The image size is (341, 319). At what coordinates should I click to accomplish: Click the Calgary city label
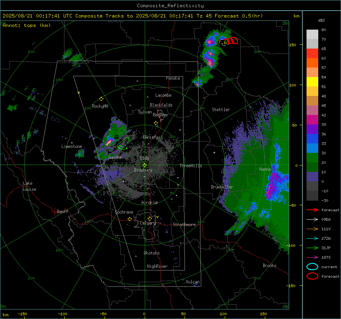tap(148, 223)
